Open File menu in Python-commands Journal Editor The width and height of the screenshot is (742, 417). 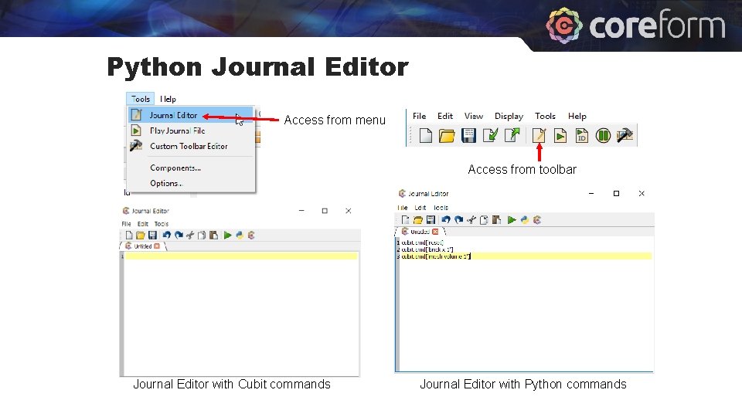tap(403, 208)
